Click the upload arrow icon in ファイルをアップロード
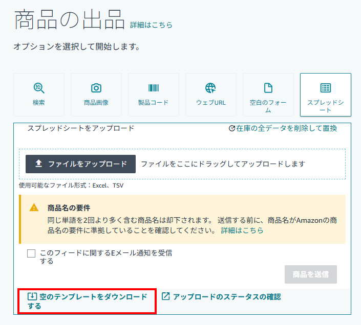Screen dimensions: 361x325 pyautogui.click(x=39, y=164)
